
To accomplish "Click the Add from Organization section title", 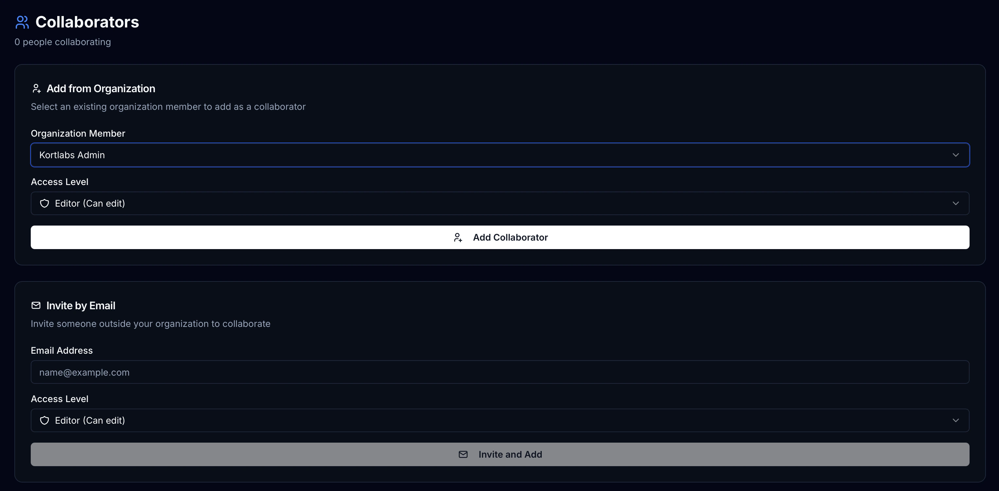I will pyautogui.click(x=101, y=88).
